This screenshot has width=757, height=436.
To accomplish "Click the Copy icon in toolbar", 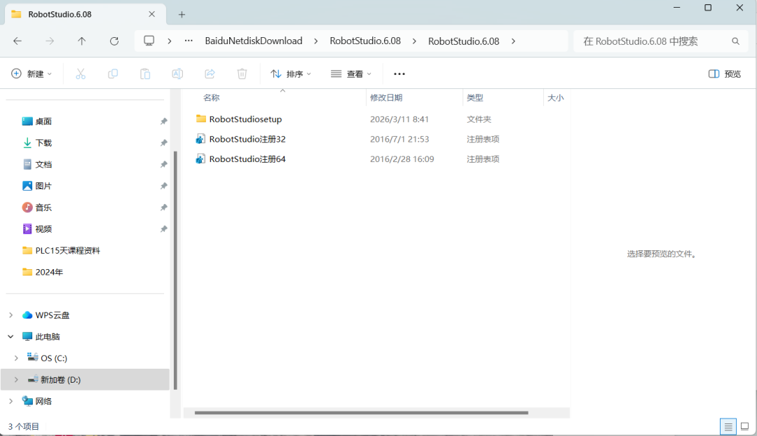I will point(113,74).
